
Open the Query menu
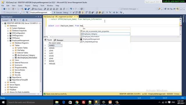click(20, 6)
